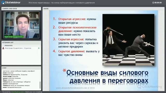Click slide heading 'Основные виды силового давления'

point(107,77)
